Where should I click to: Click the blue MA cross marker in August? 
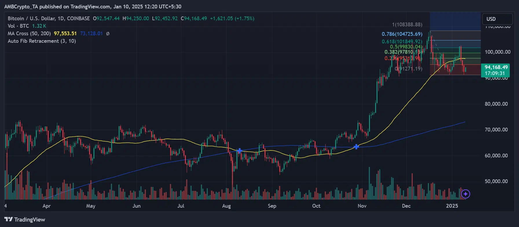coord(239,151)
